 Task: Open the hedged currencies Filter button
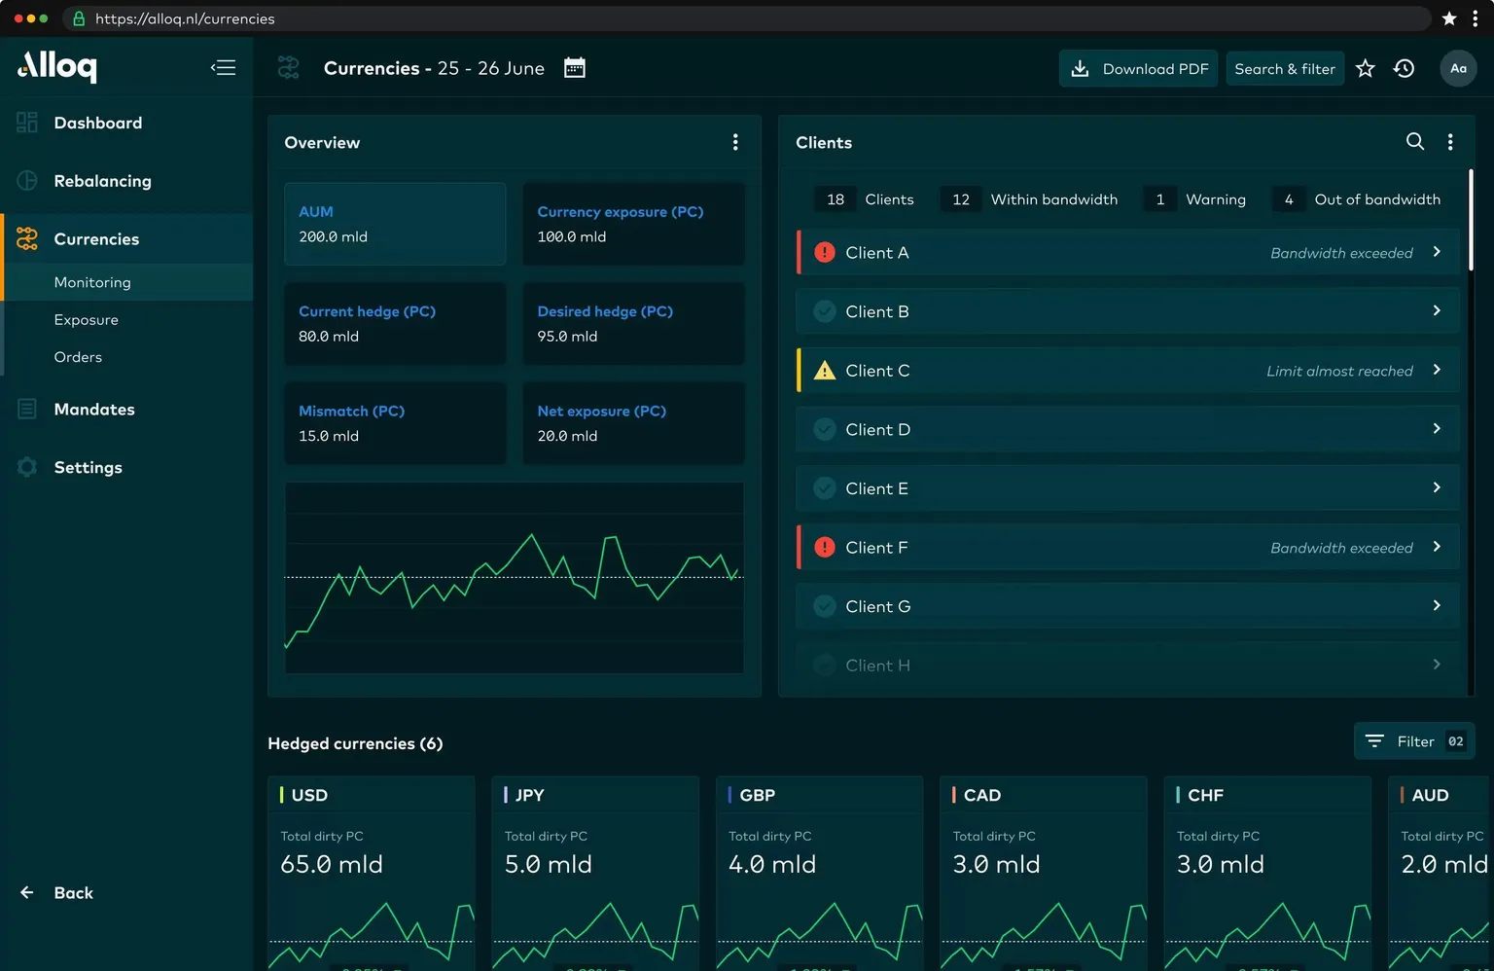click(x=1414, y=741)
